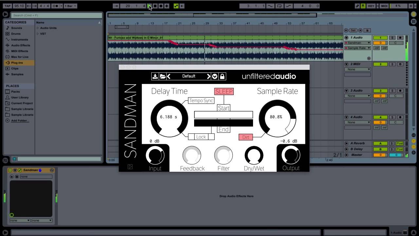This screenshot has width=419, height=236.
Task: Toggle the KEY map mode switch
Action: pyautogui.click(x=371, y=6)
